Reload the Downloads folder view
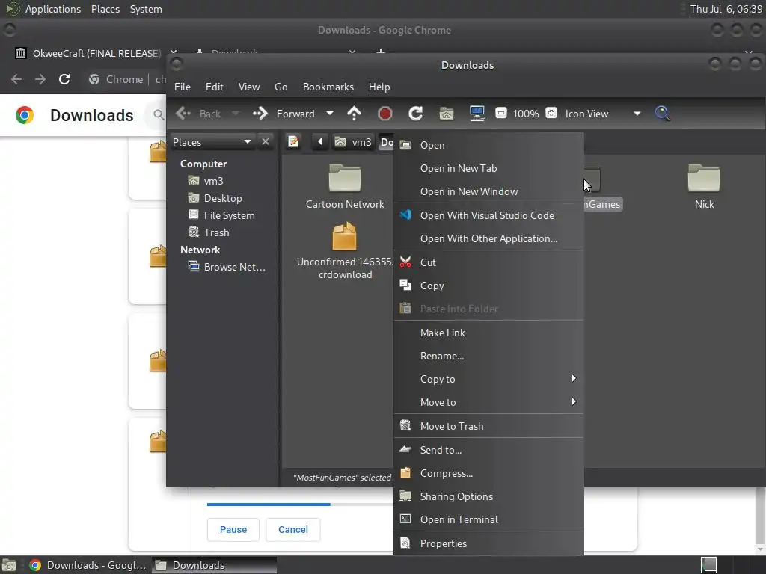 [x=415, y=114]
